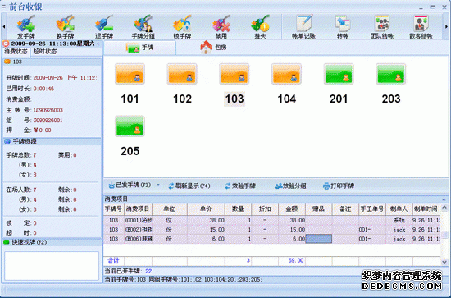
Task: Switch to the 包房 tab
Action: pyautogui.click(x=214, y=48)
